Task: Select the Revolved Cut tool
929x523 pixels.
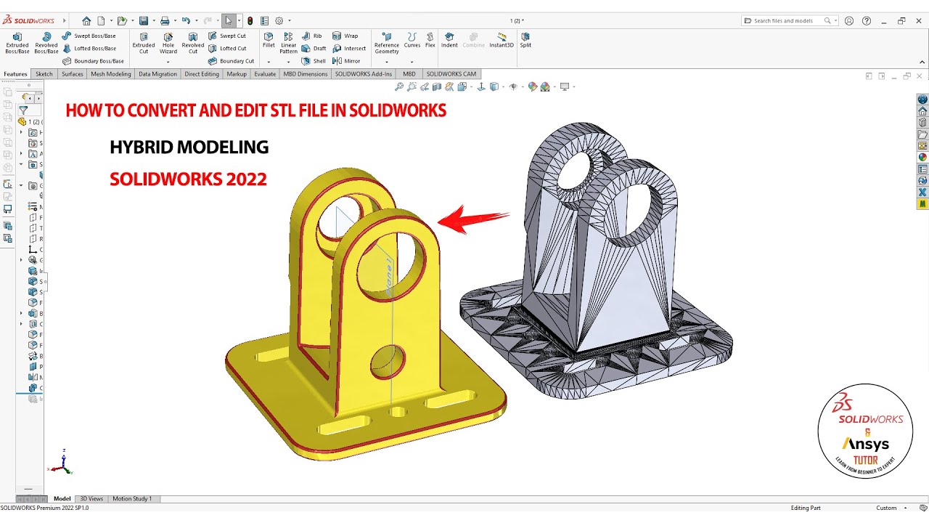Action: point(193,44)
